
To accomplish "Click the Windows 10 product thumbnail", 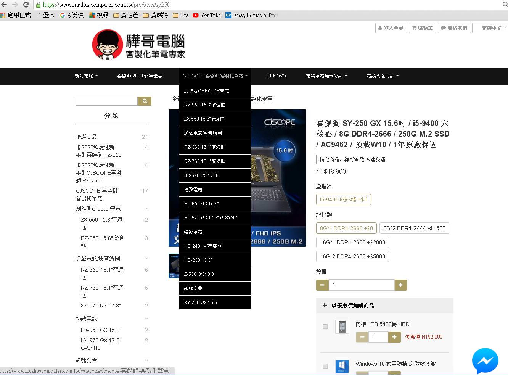I will pyautogui.click(x=342, y=366).
